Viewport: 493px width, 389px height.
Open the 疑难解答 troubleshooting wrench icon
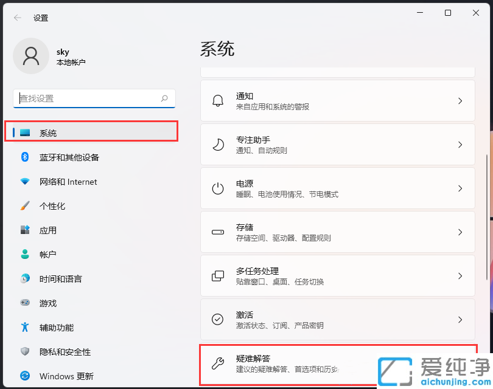coord(219,363)
